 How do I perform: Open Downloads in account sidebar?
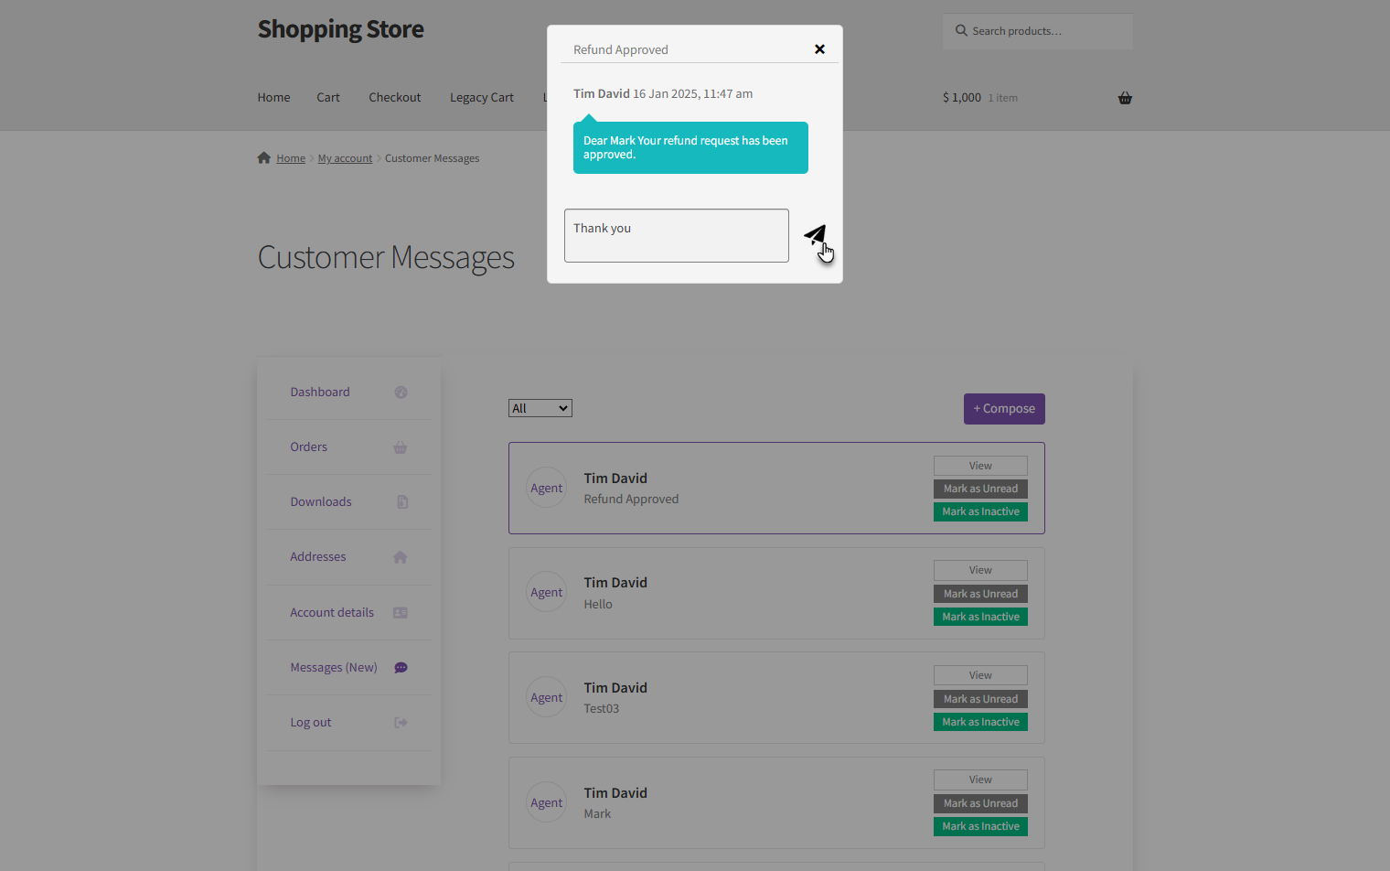click(x=321, y=501)
